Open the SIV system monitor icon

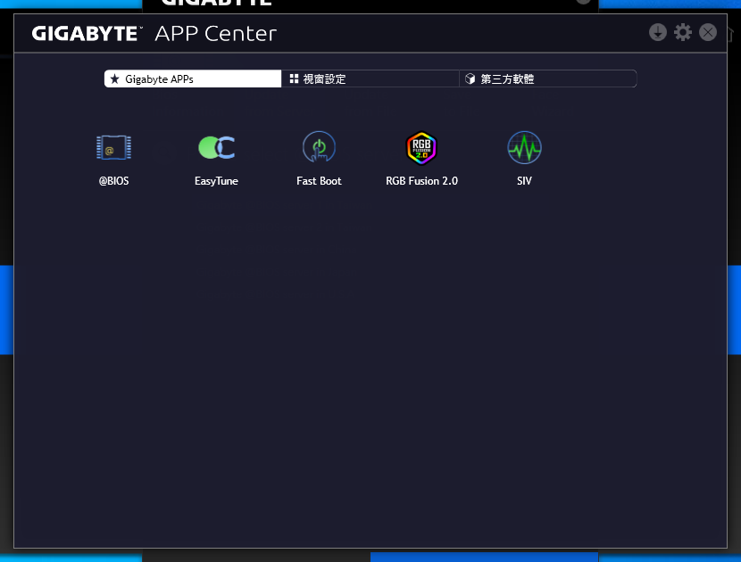tap(524, 147)
